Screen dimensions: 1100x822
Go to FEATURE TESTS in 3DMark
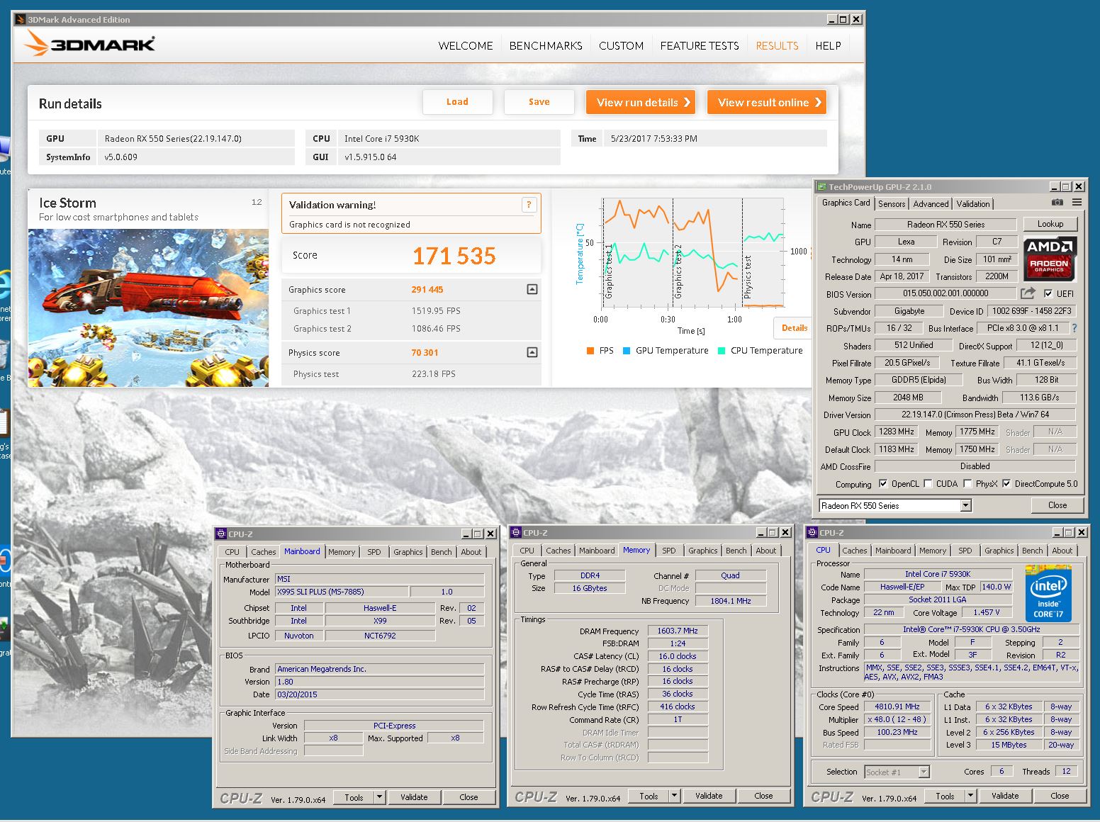(700, 45)
